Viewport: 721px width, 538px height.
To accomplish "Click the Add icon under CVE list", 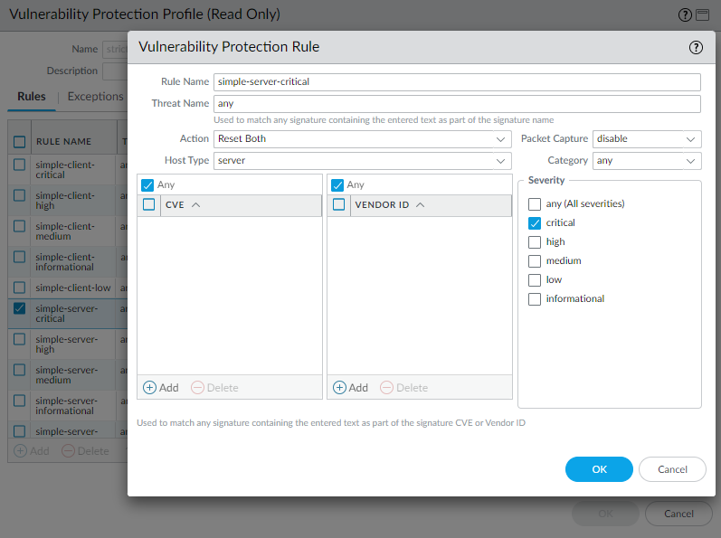I will coord(150,388).
